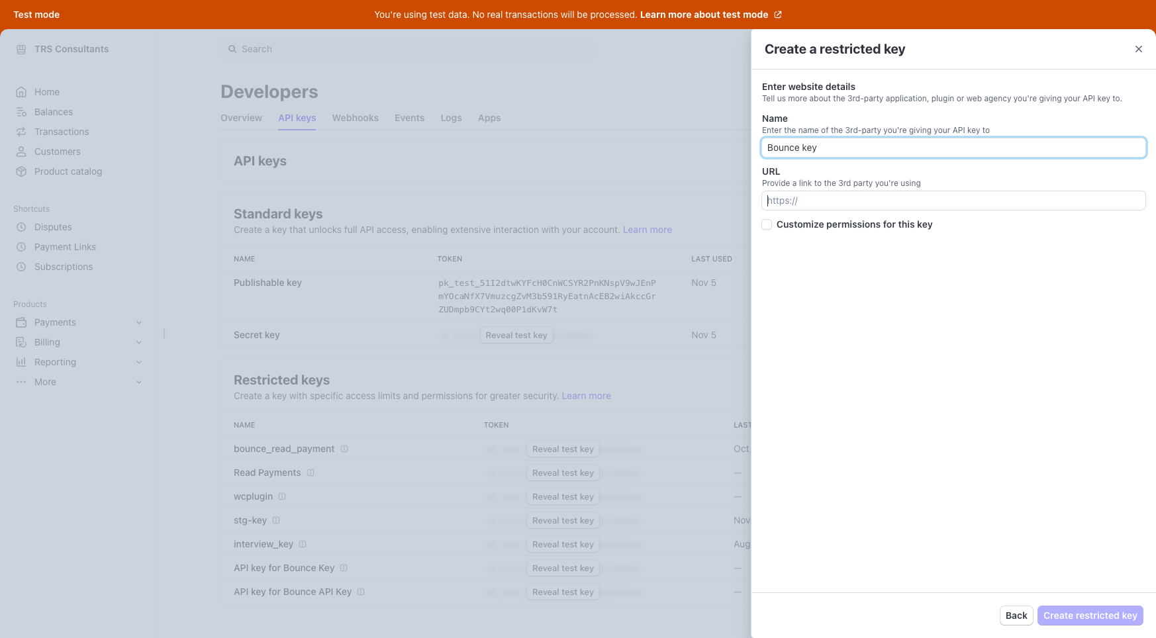Open Subscriptions shortcut label
The image size is (1156, 638).
[x=64, y=267]
